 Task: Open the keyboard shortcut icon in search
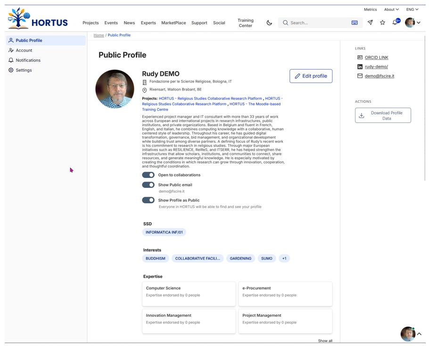click(x=355, y=23)
